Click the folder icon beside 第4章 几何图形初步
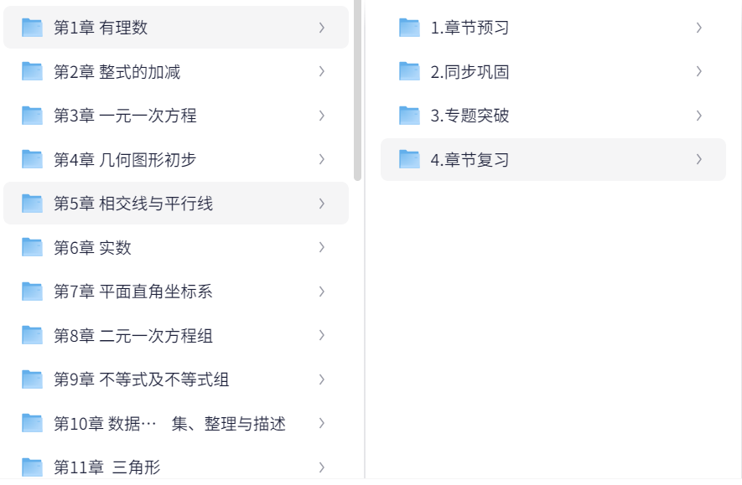Screen dimensions: 742x485 click(x=32, y=159)
